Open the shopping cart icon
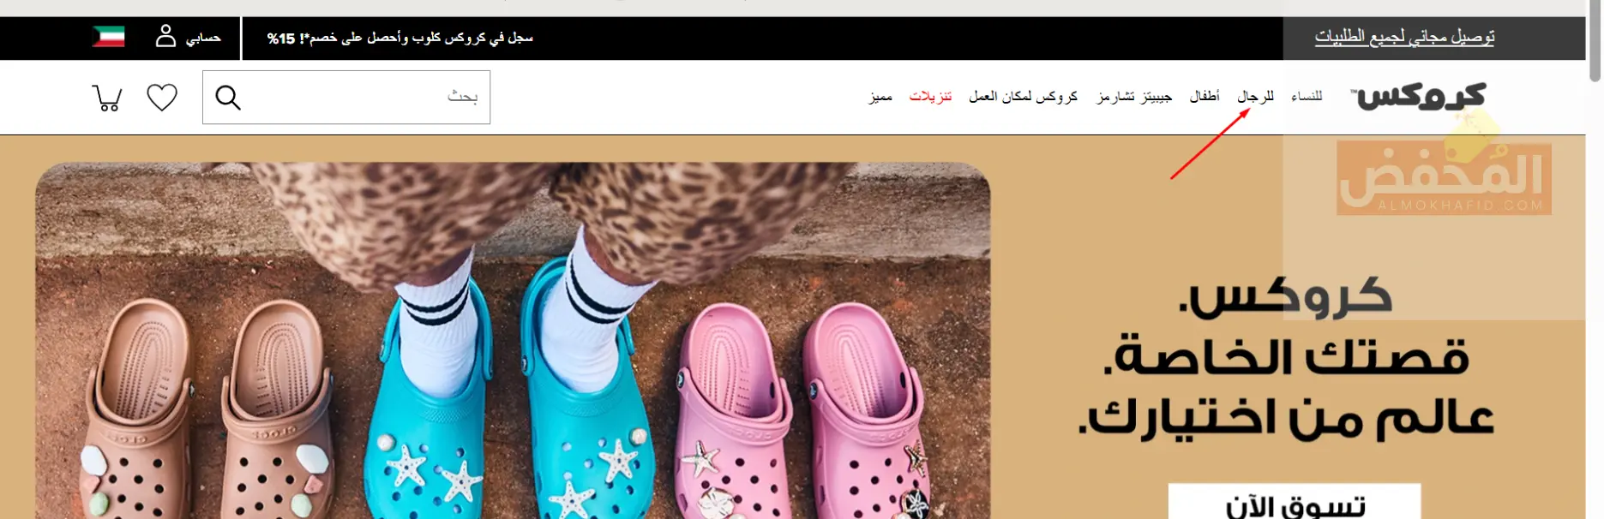 tap(107, 98)
